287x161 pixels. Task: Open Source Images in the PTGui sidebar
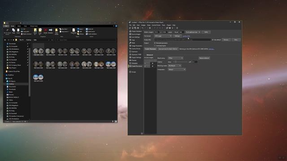click(135, 34)
